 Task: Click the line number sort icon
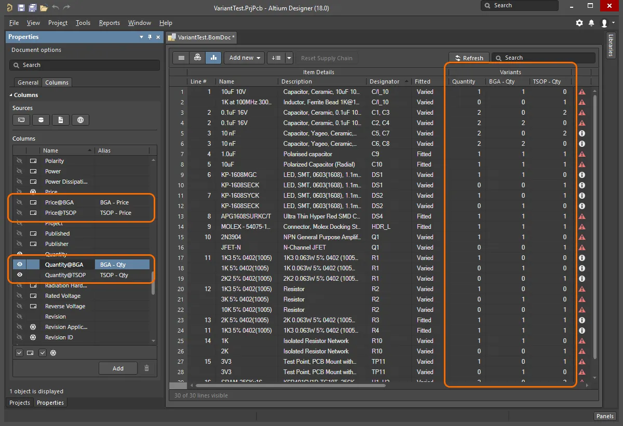point(276,58)
